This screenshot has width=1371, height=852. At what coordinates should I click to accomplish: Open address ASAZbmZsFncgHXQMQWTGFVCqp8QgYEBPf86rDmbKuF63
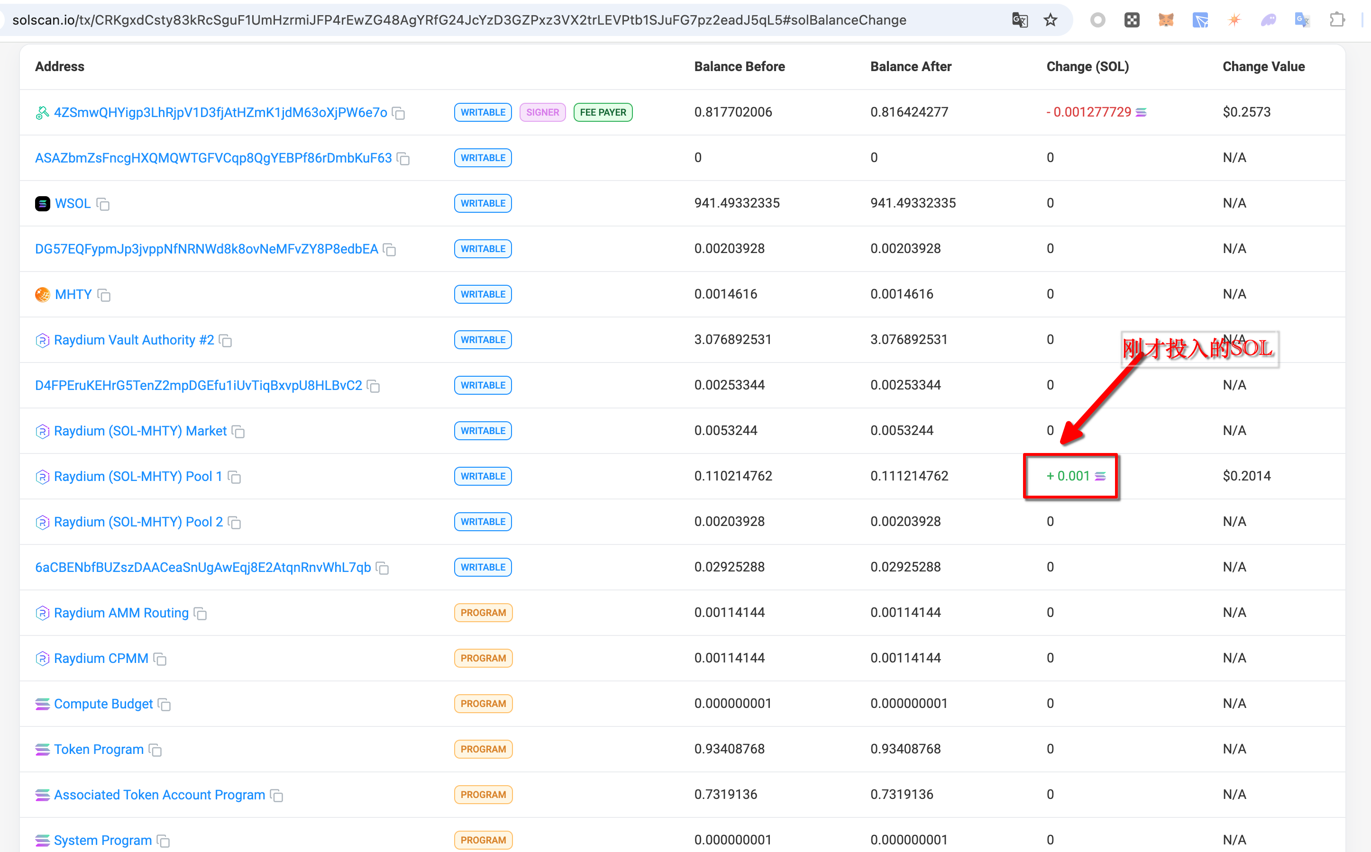click(x=213, y=158)
